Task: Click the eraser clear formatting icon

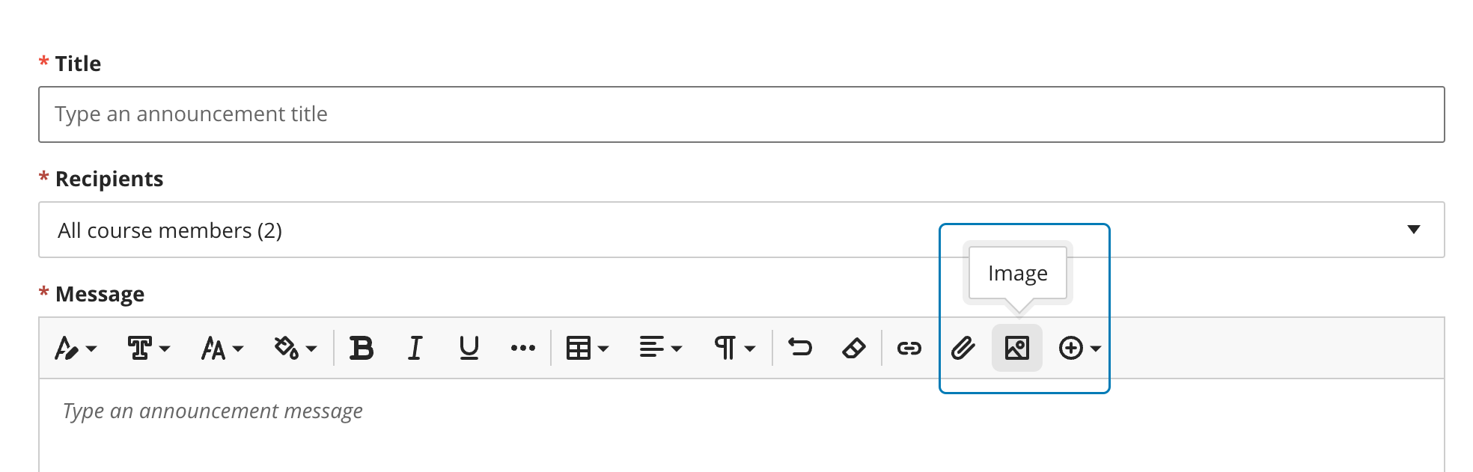Action: (854, 348)
